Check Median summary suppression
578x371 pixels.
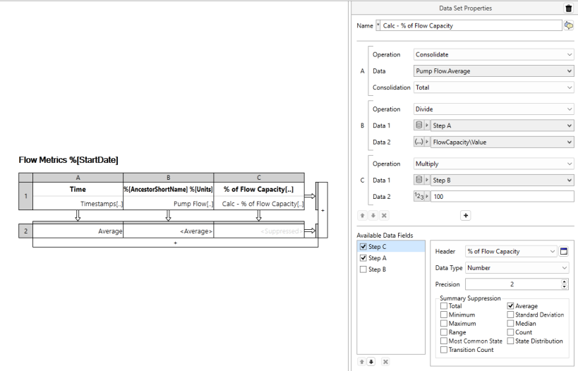click(x=510, y=324)
